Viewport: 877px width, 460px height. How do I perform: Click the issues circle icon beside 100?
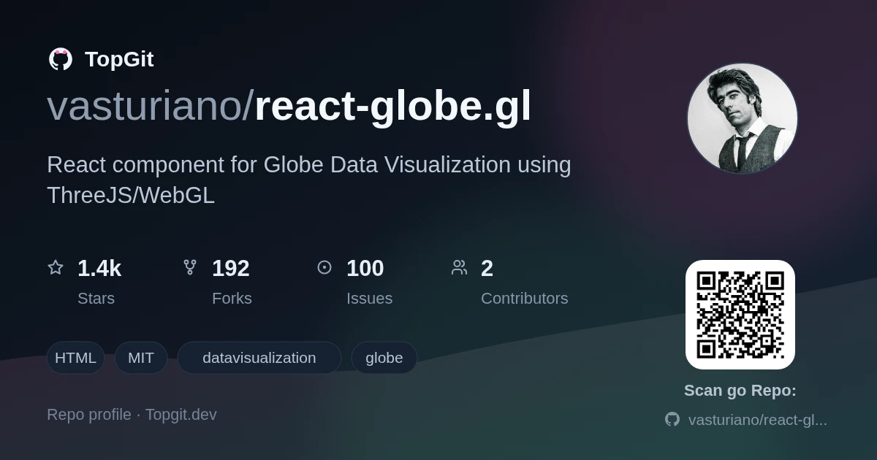click(x=324, y=267)
